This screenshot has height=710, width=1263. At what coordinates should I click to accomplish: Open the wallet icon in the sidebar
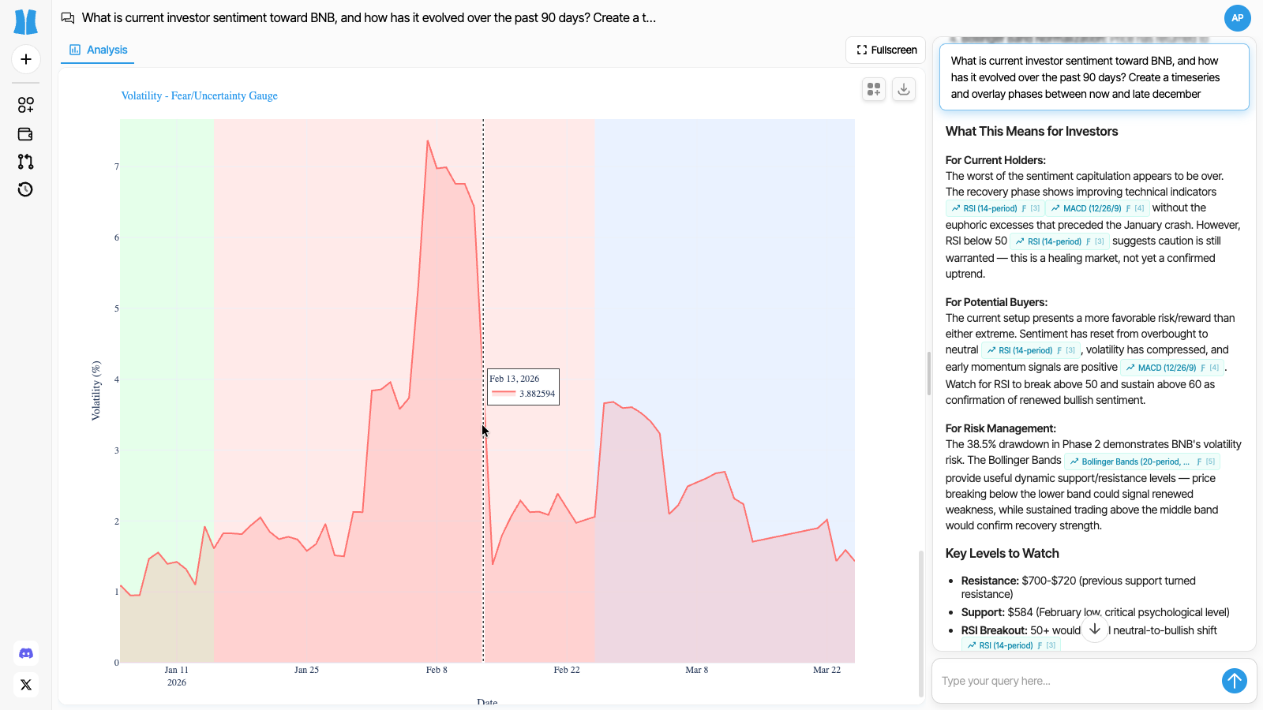pos(24,134)
